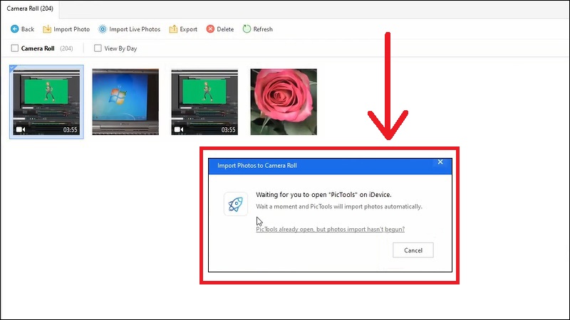Click the Export folder icon

click(x=173, y=29)
